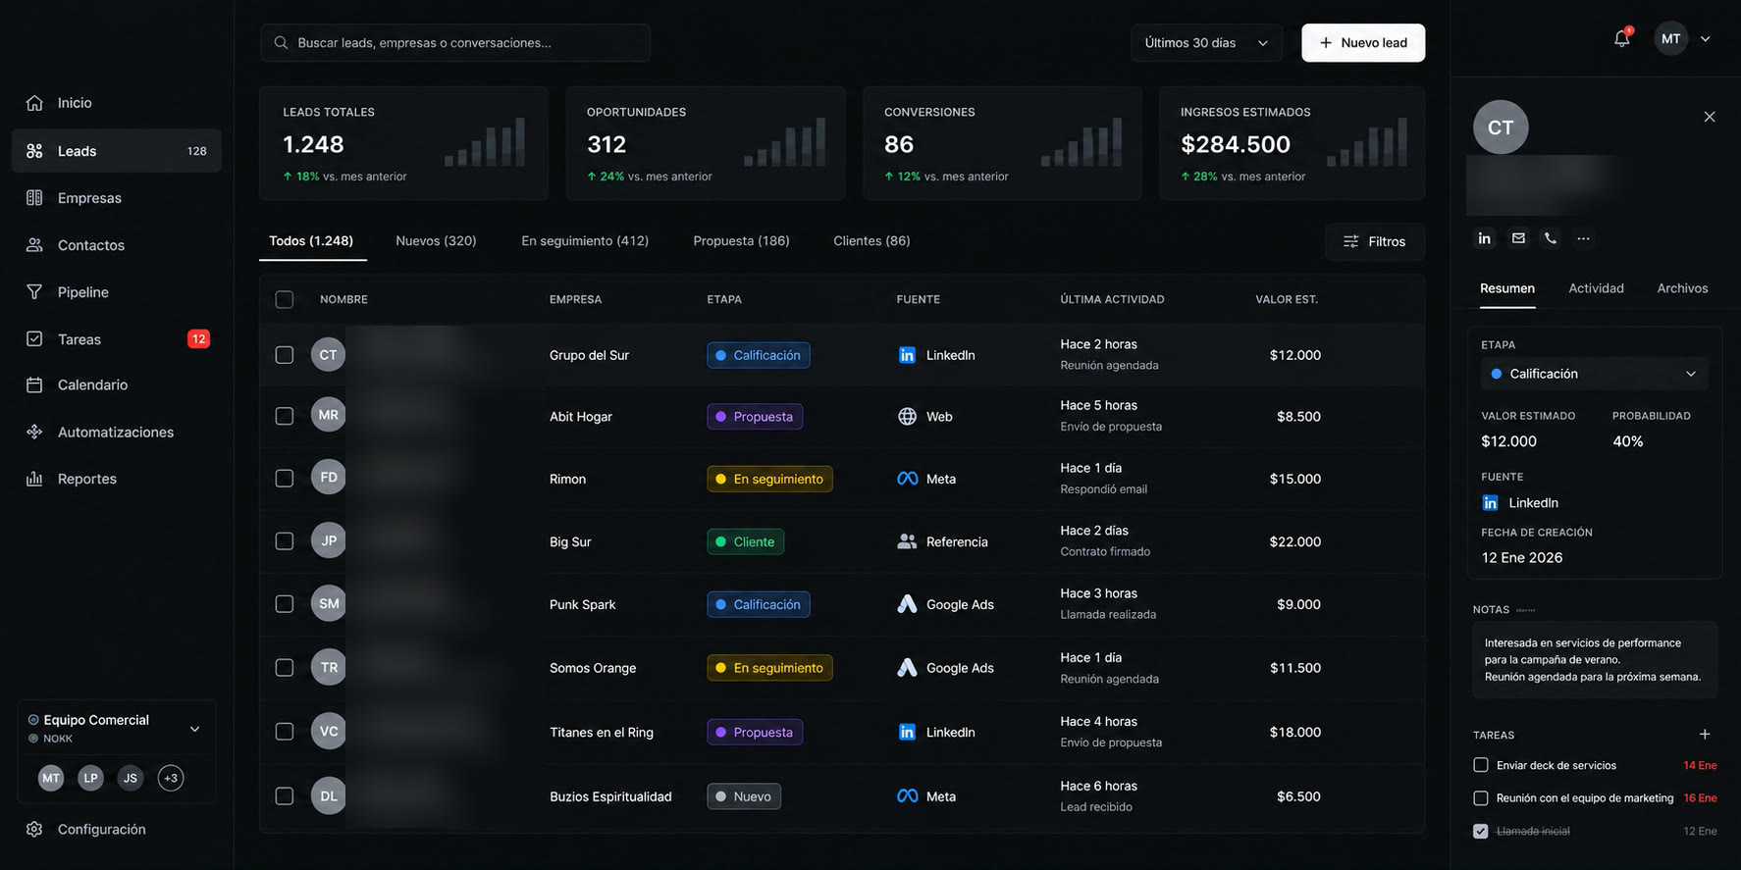Click the LinkedIn icon in the CT detail panel

[1485, 238]
